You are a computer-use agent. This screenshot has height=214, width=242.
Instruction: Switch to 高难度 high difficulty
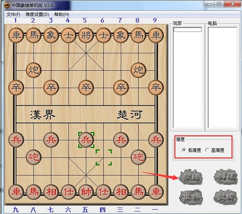[x=208, y=150]
